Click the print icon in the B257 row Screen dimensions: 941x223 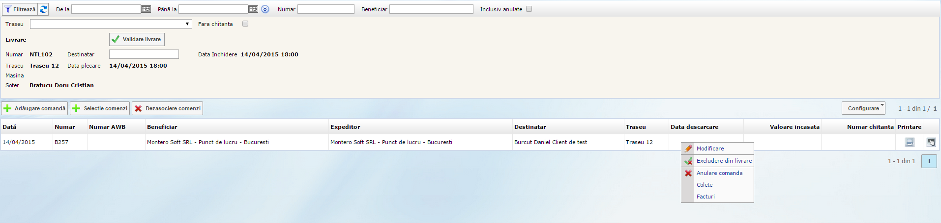pos(910,142)
